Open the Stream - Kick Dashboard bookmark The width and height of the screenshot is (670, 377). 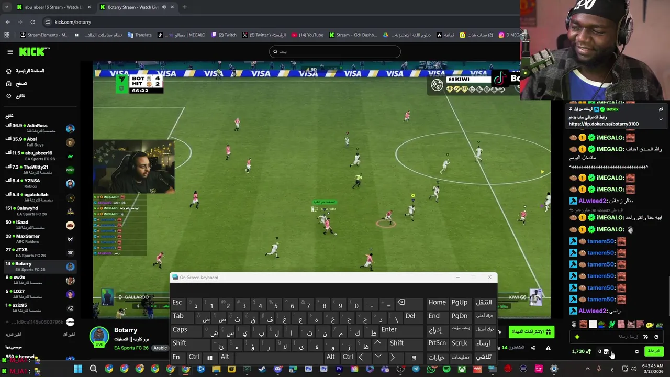(x=353, y=35)
